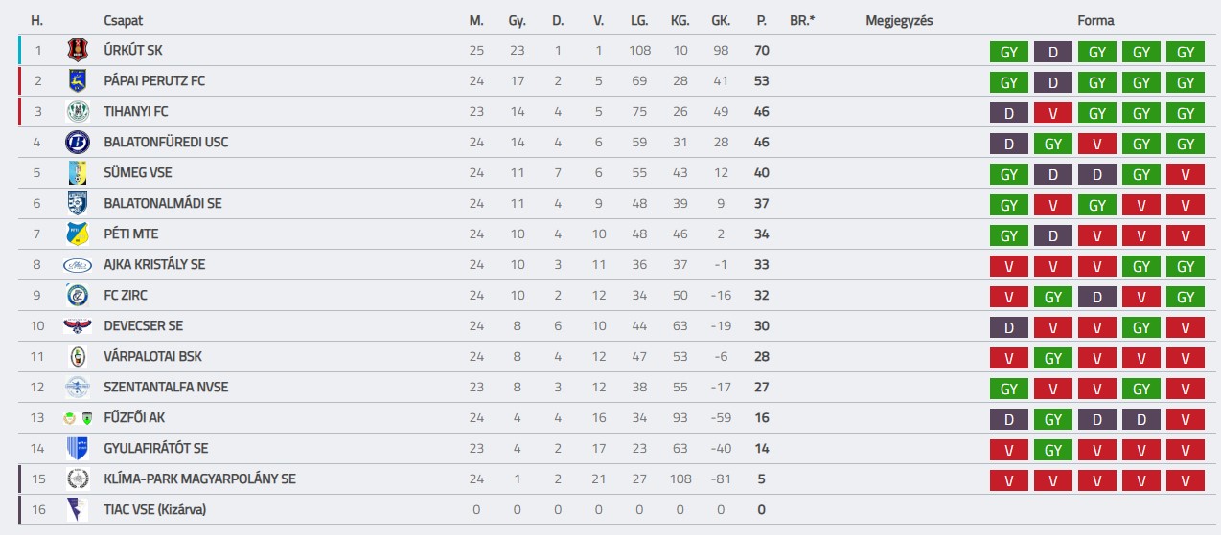Click the Tihanyi FC team logo

click(78, 112)
